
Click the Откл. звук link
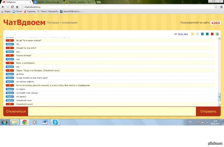point(183,34)
